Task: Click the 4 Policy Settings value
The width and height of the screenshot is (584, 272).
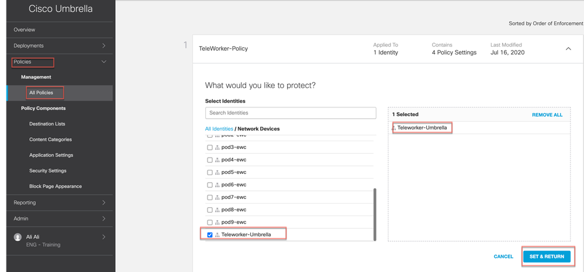Action: point(454,53)
